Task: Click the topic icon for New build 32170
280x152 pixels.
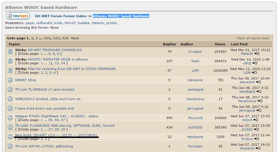Action: [10, 137]
